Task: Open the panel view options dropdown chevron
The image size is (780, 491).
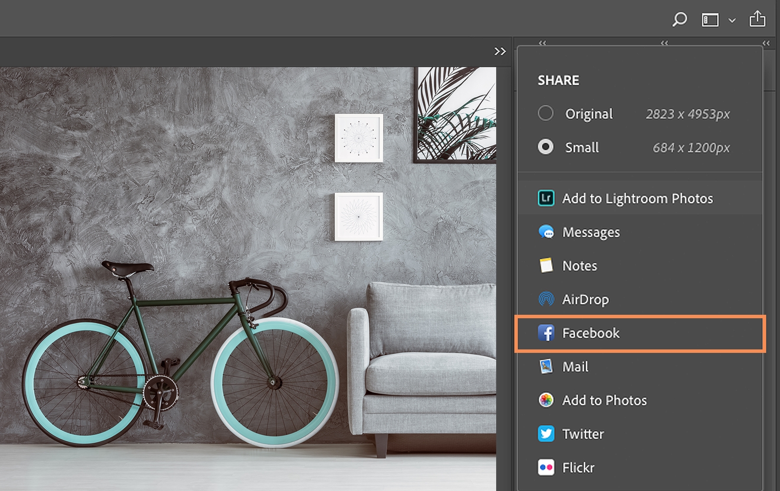Action: tap(731, 20)
